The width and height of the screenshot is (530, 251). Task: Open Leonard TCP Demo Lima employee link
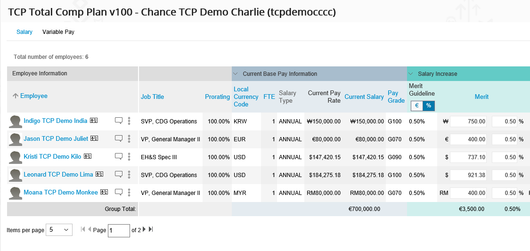[x=58, y=174]
